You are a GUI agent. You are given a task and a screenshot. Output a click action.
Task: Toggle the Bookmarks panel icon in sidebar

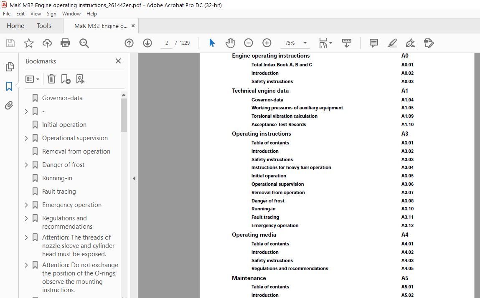pos(9,86)
